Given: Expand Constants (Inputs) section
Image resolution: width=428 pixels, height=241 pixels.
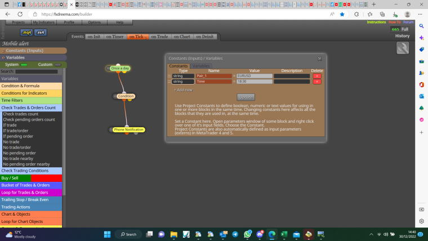Looking at the screenshot, I should click(x=33, y=51).
